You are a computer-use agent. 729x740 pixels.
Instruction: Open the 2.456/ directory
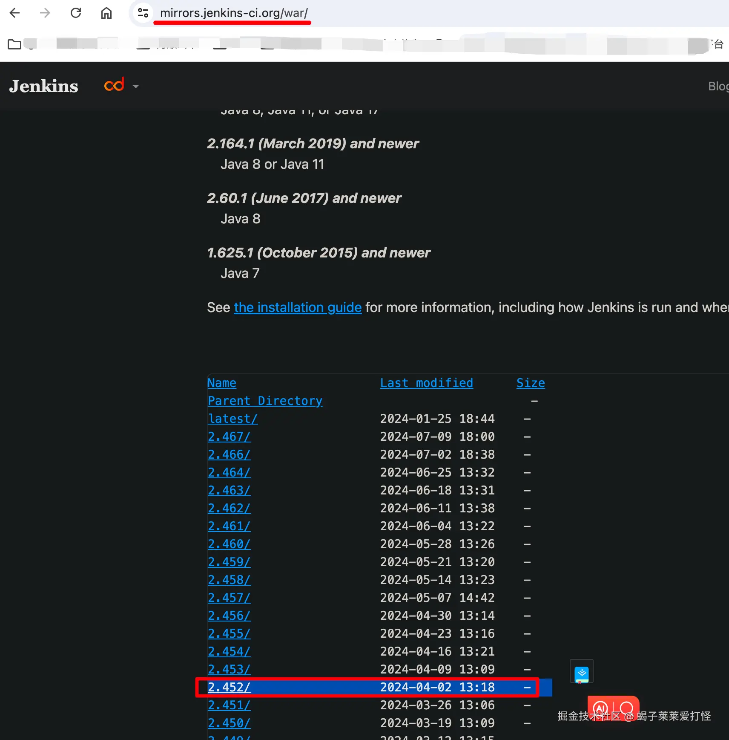point(229,616)
